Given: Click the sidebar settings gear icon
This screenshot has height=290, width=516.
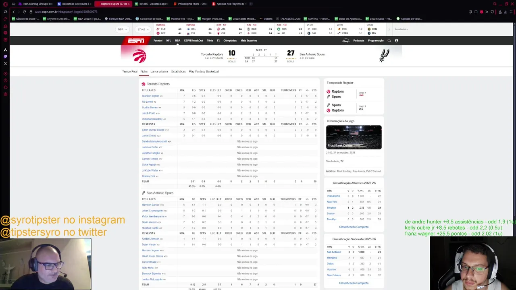Looking at the screenshot, I should [x=5, y=94].
